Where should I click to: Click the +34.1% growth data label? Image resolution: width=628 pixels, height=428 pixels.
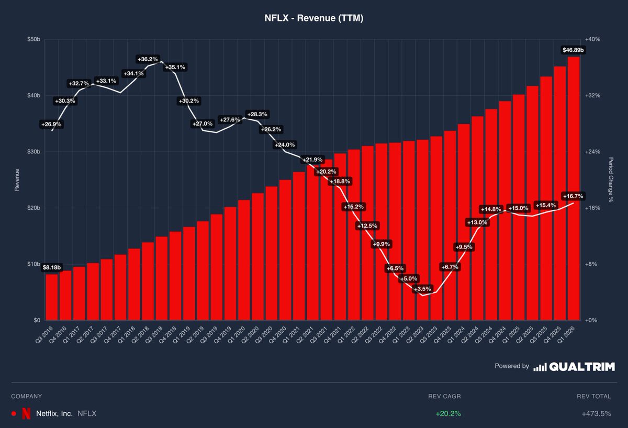coord(133,74)
